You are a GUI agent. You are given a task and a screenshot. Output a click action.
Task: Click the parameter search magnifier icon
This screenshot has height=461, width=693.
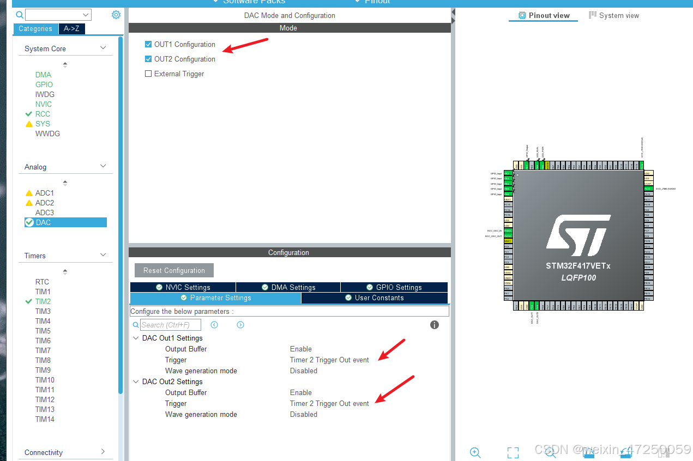tap(136, 325)
